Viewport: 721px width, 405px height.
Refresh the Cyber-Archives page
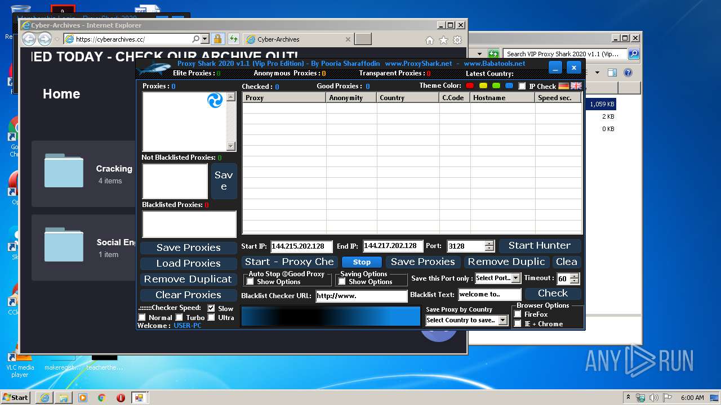click(233, 39)
